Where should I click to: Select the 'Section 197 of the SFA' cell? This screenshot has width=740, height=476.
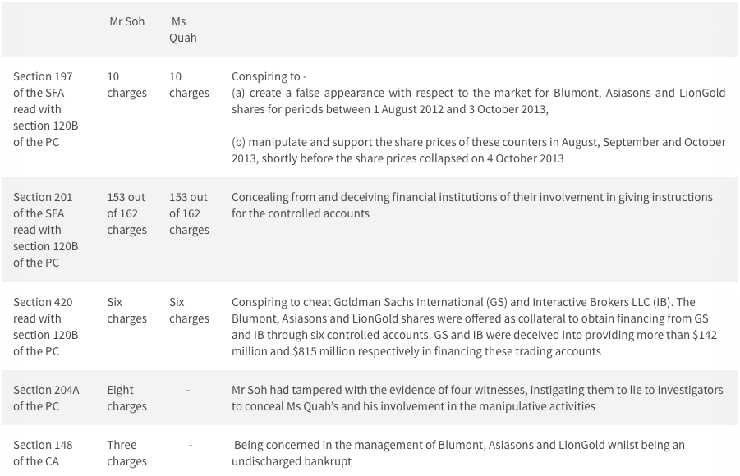coord(46,109)
